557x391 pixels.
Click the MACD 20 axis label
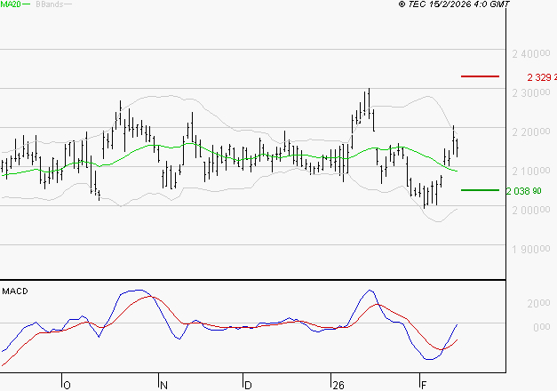539,303
